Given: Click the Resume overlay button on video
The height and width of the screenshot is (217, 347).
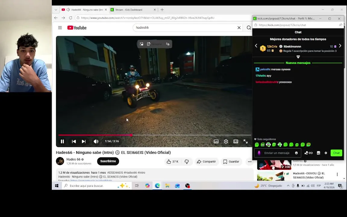Looking at the screenshot, I should click(154, 44).
